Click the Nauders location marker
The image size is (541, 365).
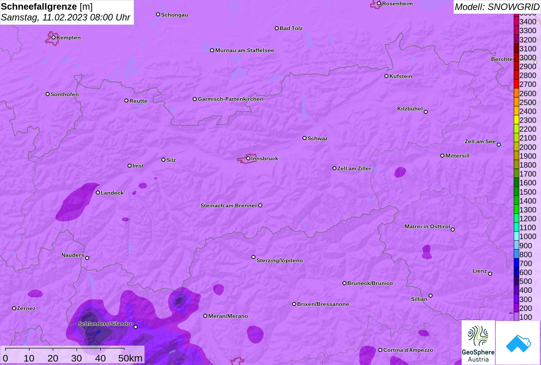click(x=87, y=258)
